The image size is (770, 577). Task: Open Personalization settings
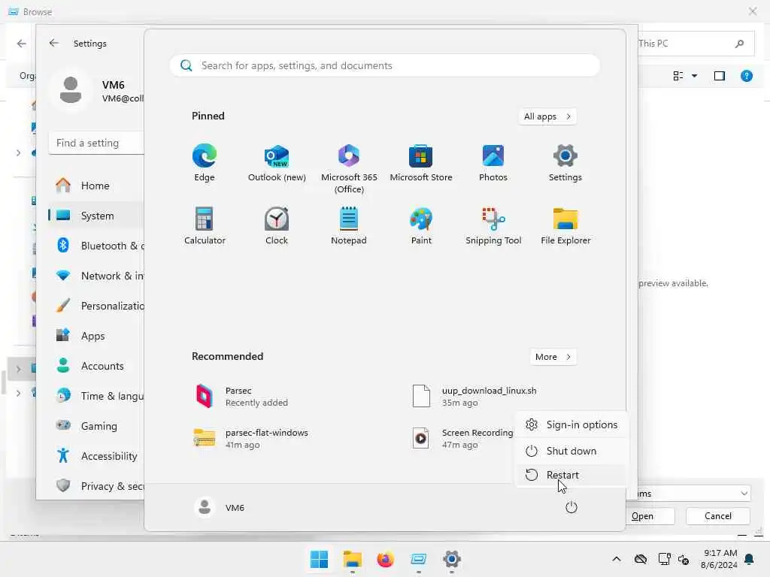[96, 306]
